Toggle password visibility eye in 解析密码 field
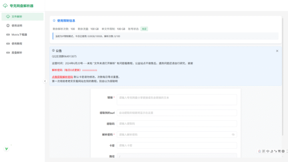 click(x=233, y=135)
